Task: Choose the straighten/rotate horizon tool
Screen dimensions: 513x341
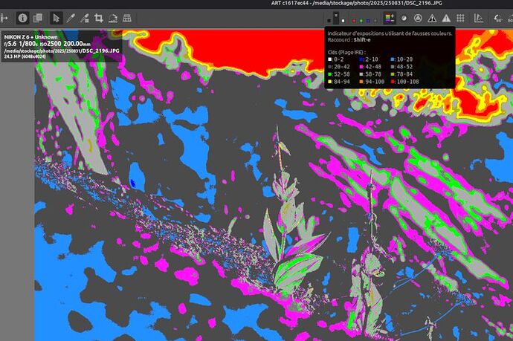Action: pos(113,17)
